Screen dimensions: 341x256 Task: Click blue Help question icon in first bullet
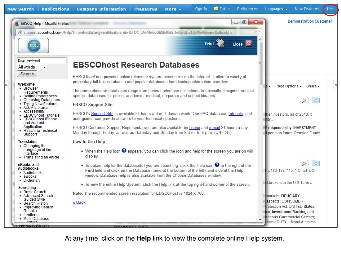pos(124,150)
